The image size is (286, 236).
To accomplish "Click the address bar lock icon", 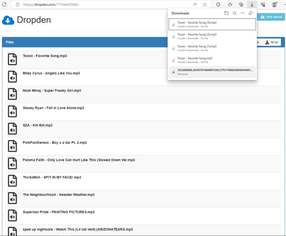I will click(x=17, y=4).
